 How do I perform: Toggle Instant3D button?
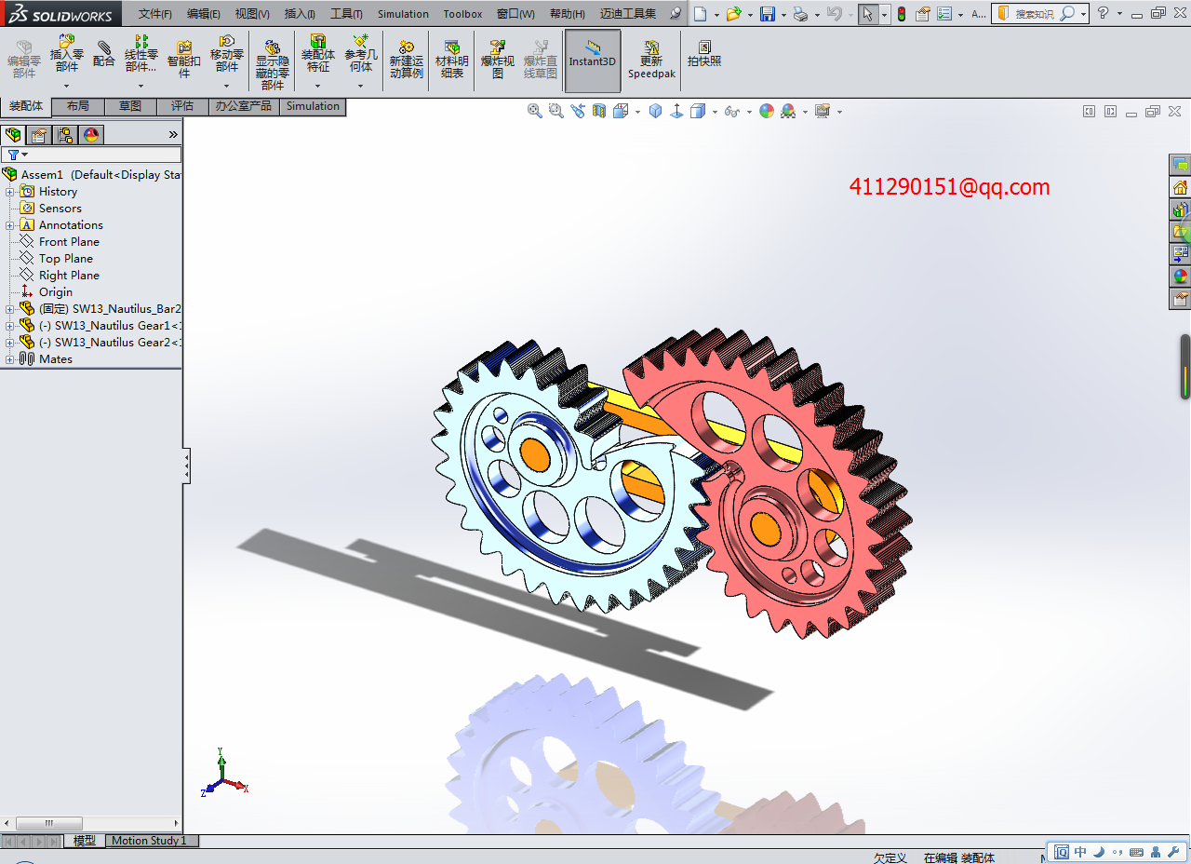(x=593, y=61)
